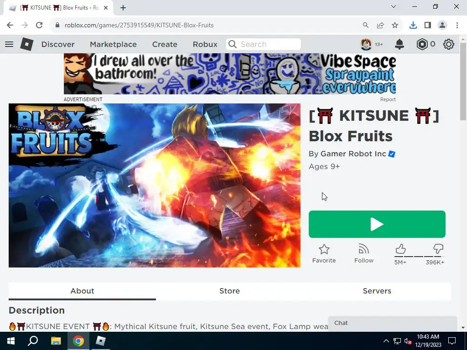
Task: Switch to the Servers tab
Action: [x=377, y=291]
